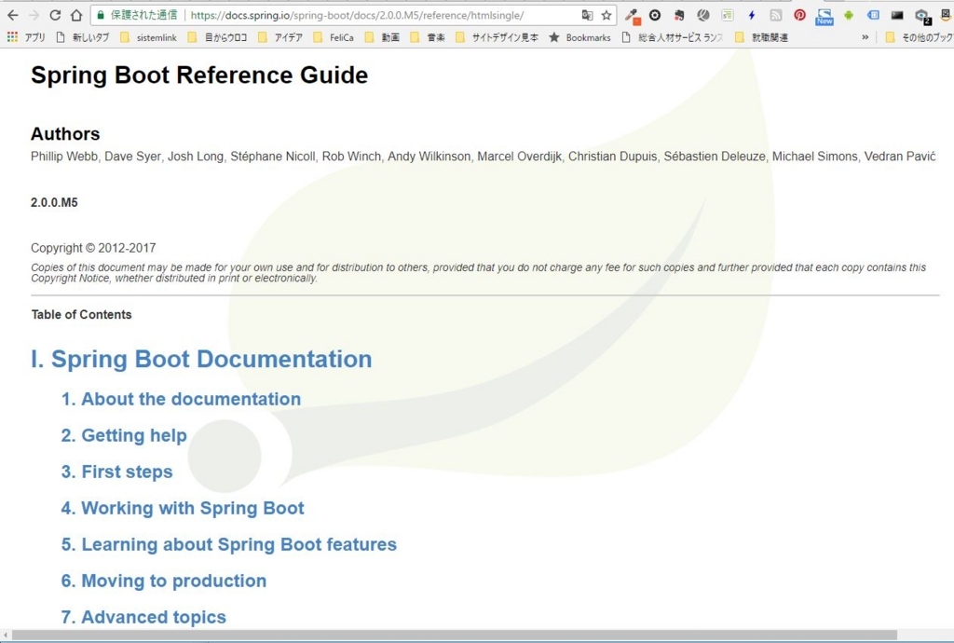Open the 動画 bookmark folder
This screenshot has width=954, height=643.
coord(382,37)
